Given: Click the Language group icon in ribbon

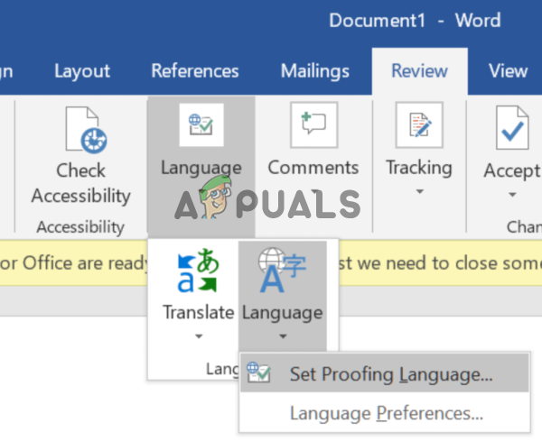Looking at the screenshot, I should coord(201,125).
